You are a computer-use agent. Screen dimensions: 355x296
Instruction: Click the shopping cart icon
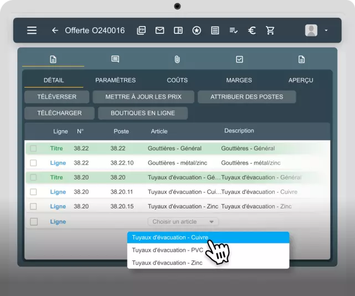coord(270,30)
